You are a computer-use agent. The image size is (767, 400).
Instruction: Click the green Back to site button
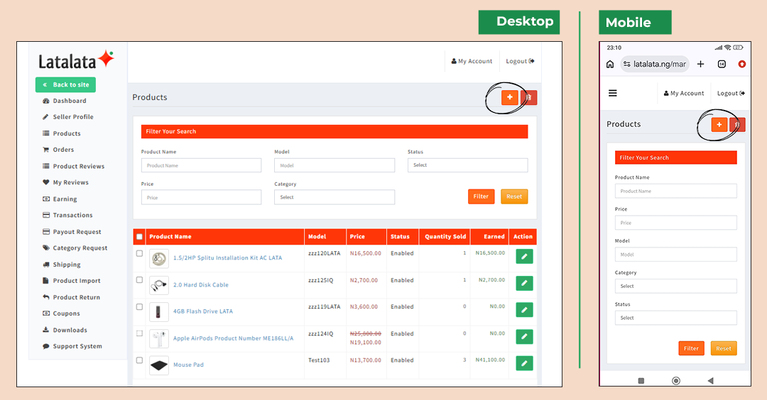click(65, 84)
